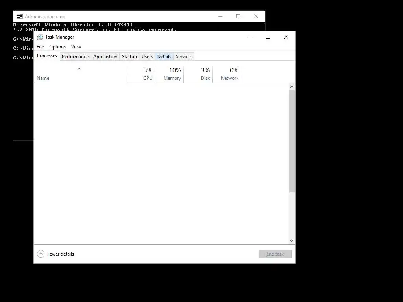Click the scrollbar up arrow
Viewport: 403px width, 302px height.
[292, 87]
